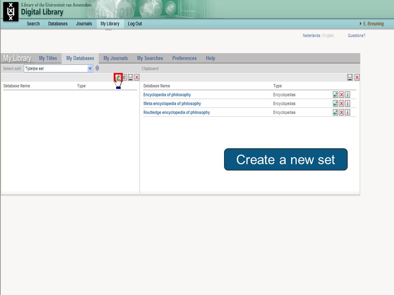Clear the clipboard with red X
This screenshot has height=295, width=394.
357,77
